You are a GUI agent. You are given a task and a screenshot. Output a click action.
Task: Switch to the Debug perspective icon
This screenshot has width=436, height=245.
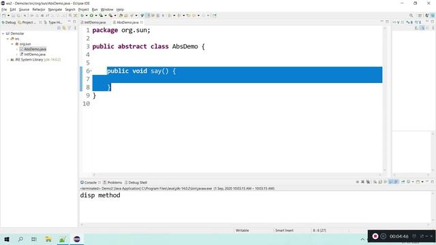433,16
